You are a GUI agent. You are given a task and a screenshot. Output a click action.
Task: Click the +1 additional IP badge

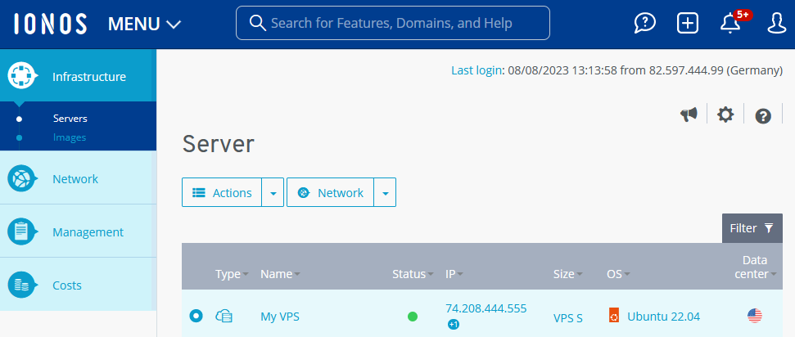pos(453,325)
